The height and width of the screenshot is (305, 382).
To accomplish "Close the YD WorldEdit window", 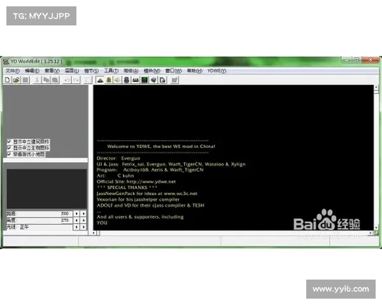I will pos(371,60).
